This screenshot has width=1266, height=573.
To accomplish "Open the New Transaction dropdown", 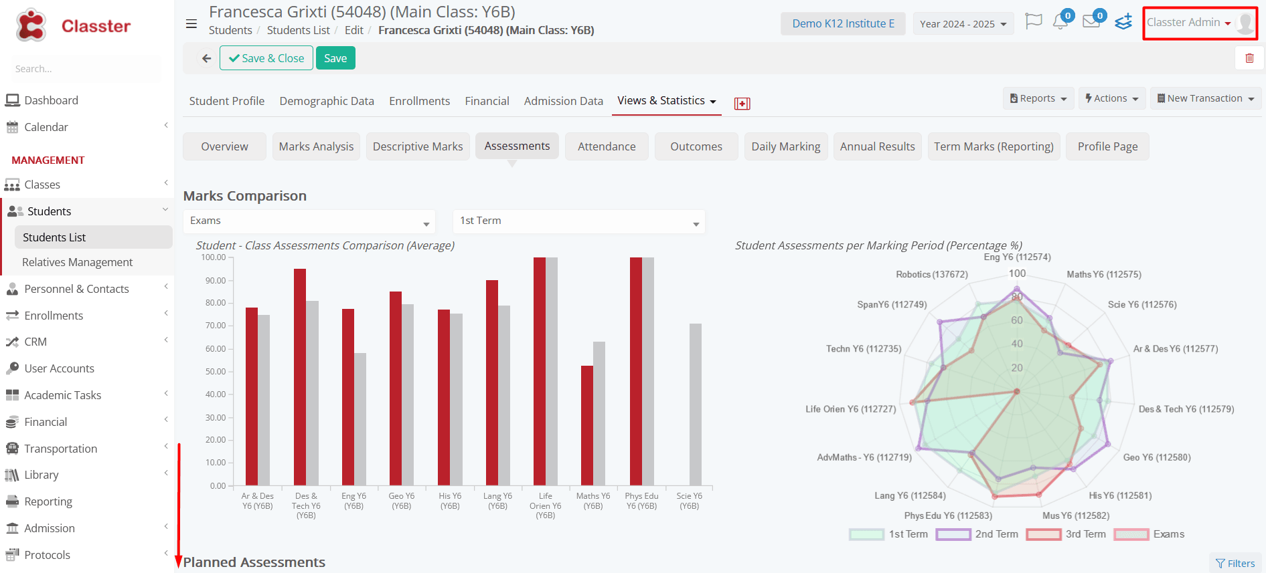I will pos(1206,98).
